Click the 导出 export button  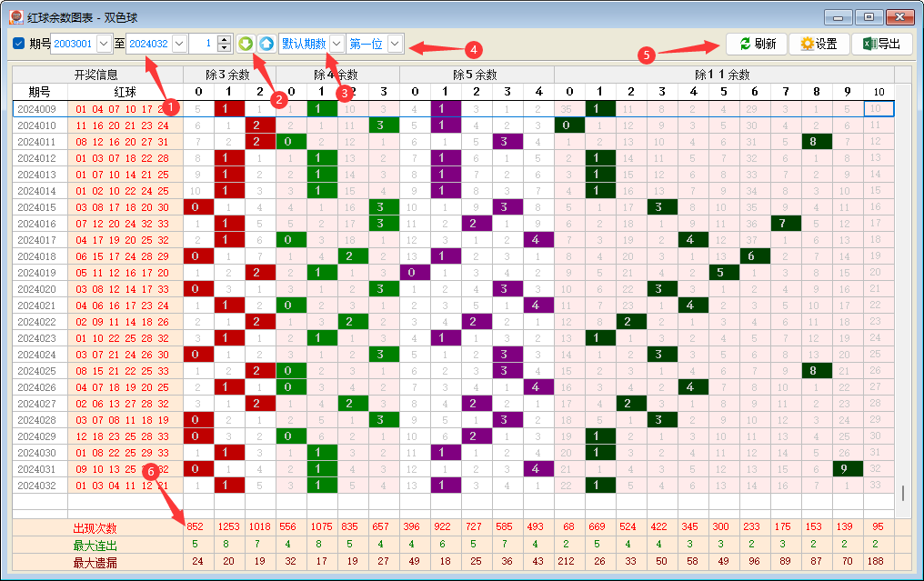coord(882,44)
